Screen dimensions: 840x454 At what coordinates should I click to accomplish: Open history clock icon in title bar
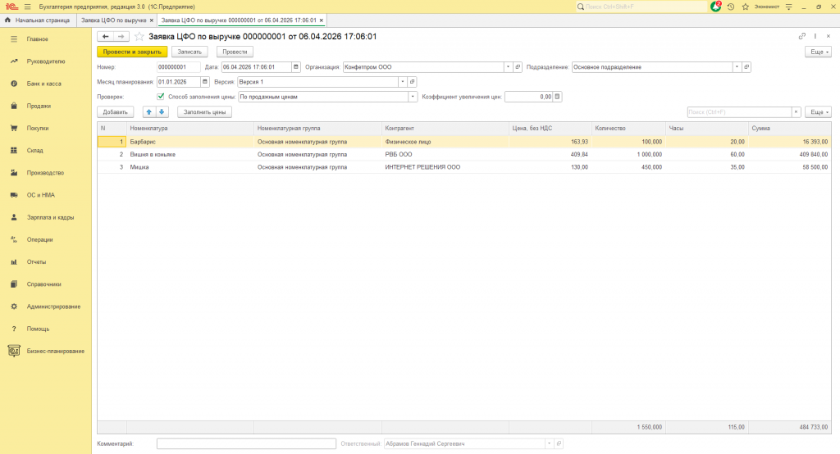[x=731, y=7]
